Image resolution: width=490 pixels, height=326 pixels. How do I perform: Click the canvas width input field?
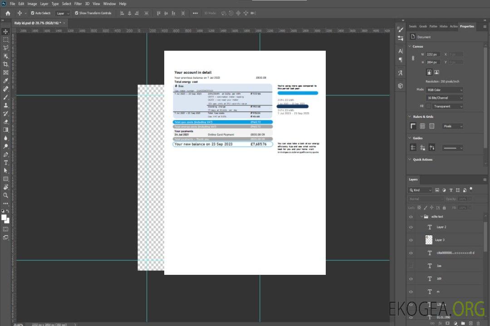(433, 54)
